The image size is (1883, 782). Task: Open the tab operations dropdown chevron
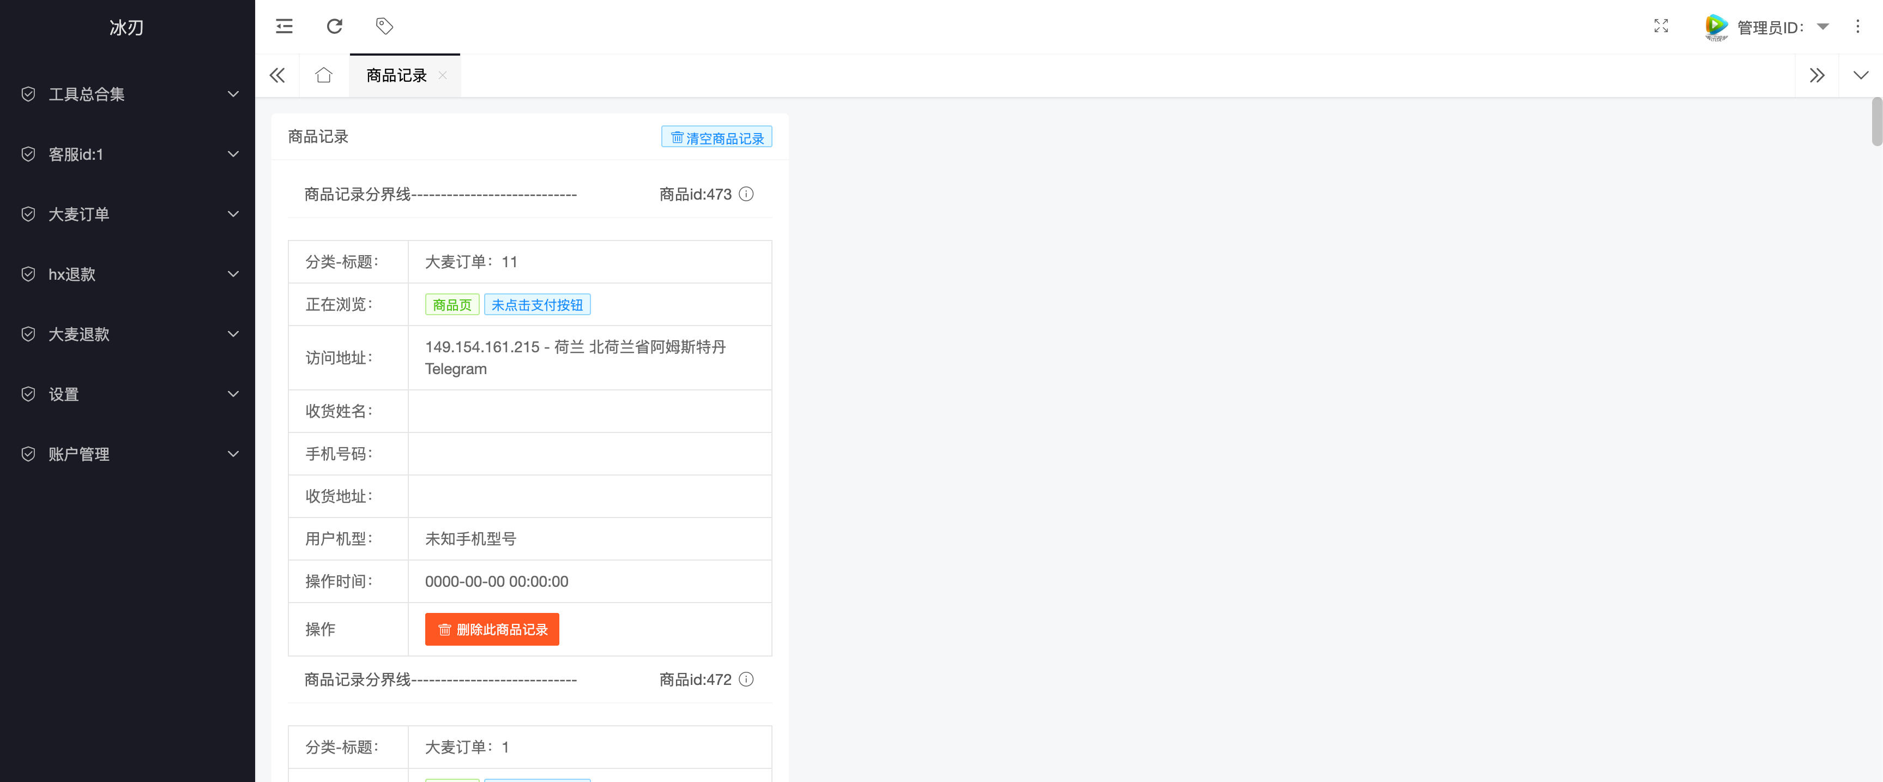tap(1860, 75)
